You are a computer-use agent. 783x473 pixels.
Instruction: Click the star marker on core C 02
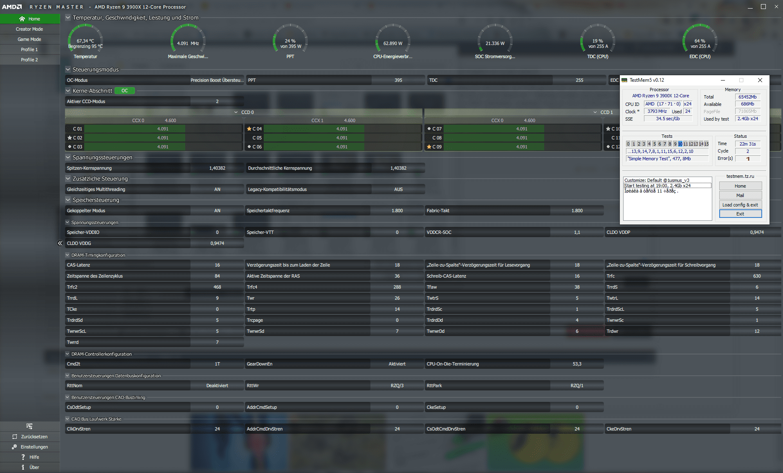tap(70, 138)
